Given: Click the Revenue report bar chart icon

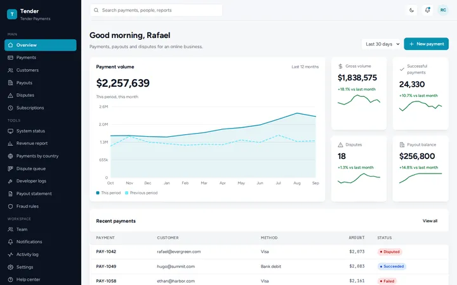Looking at the screenshot, I should click(x=11, y=143).
